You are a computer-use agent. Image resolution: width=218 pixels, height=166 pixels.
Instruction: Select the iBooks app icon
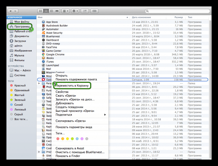click(x=43, y=58)
